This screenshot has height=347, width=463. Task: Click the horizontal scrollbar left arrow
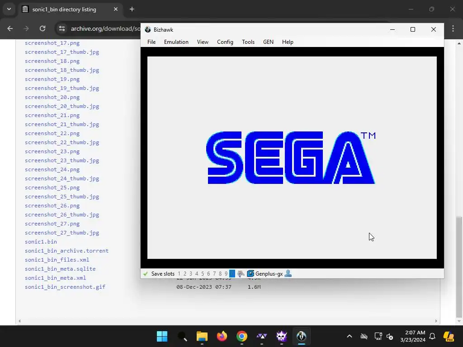click(19, 321)
